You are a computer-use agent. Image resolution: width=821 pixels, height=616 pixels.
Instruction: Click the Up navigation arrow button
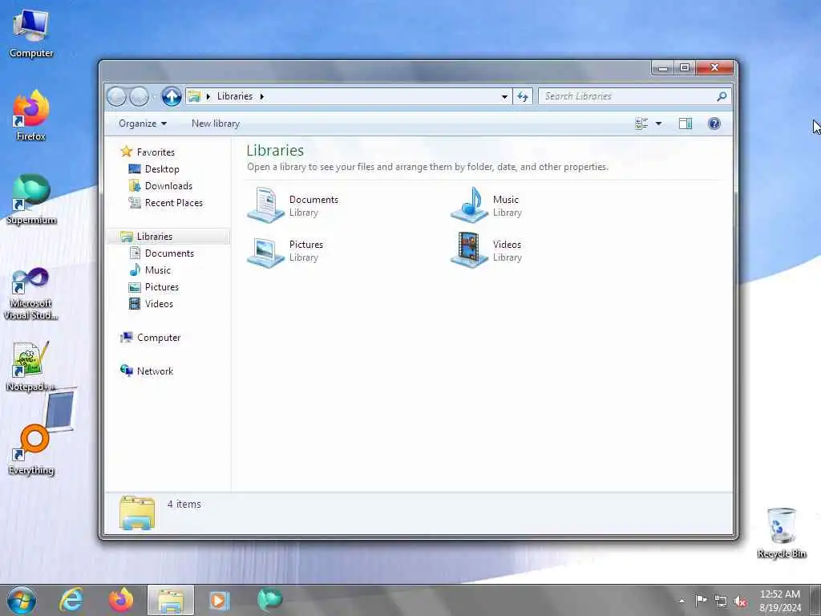[172, 96]
